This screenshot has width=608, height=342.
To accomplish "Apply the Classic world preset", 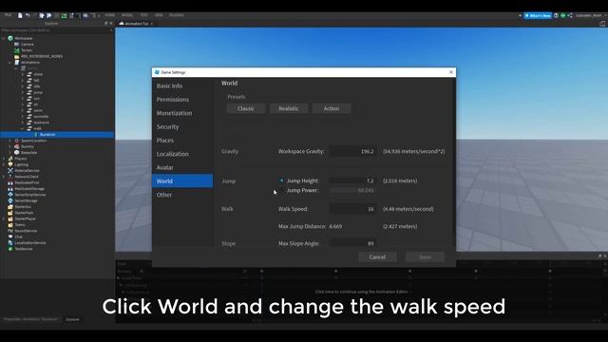I will [x=246, y=108].
